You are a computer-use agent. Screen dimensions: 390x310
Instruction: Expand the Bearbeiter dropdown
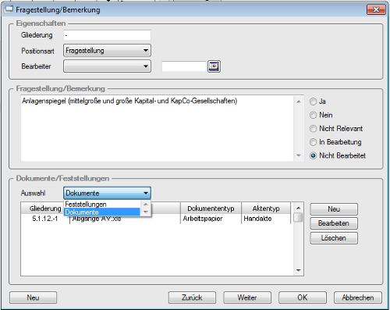(107, 66)
